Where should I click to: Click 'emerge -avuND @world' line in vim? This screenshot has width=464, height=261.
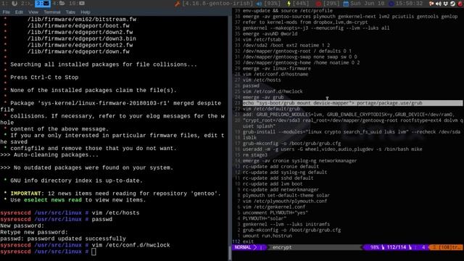point(270,34)
